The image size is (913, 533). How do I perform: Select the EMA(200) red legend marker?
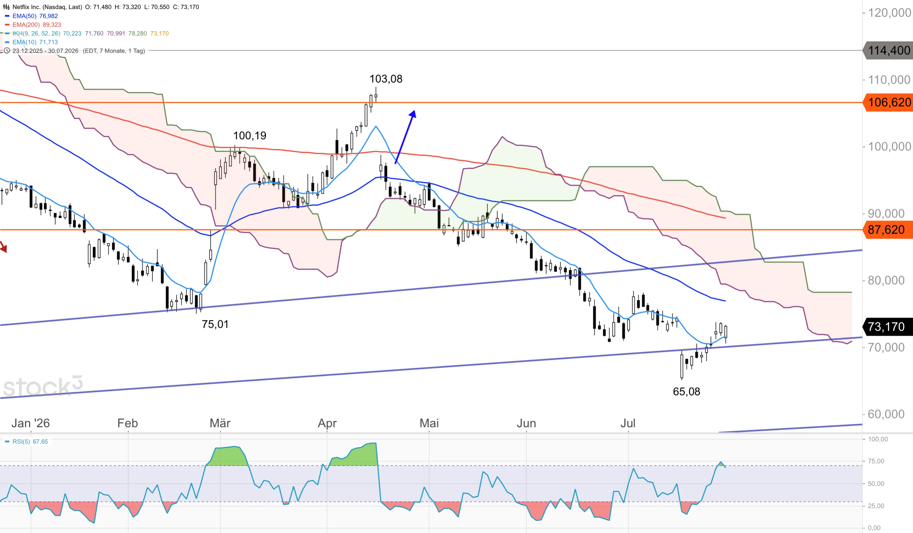(x=7, y=25)
